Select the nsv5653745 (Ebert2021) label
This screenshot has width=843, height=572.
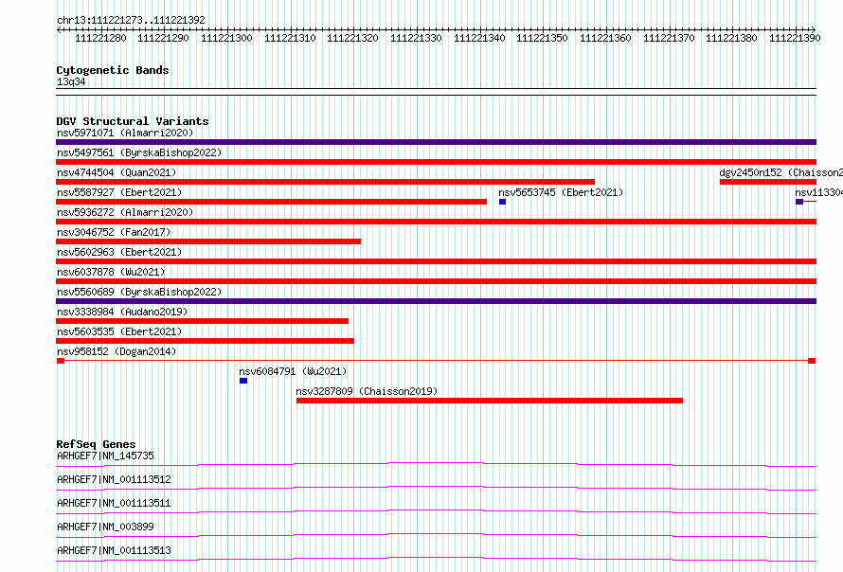pyautogui.click(x=561, y=192)
